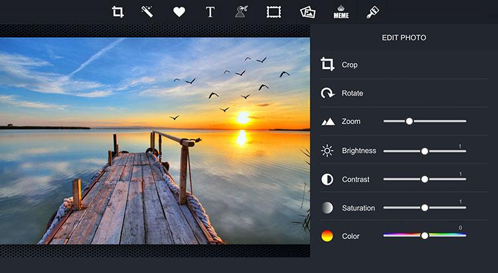Click the Contrast half-circle icon
This screenshot has width=498, height=273.
327,179
